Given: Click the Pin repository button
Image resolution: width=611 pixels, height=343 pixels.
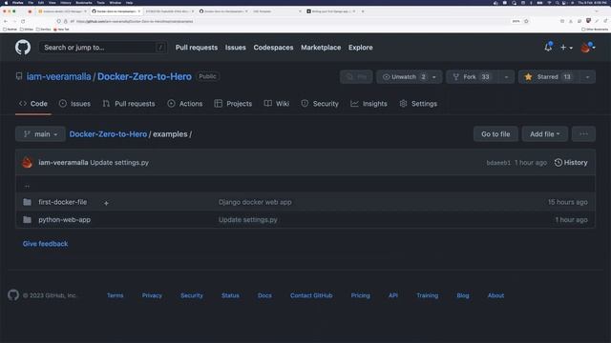Looking at the screenshot, I should [356, 77].
